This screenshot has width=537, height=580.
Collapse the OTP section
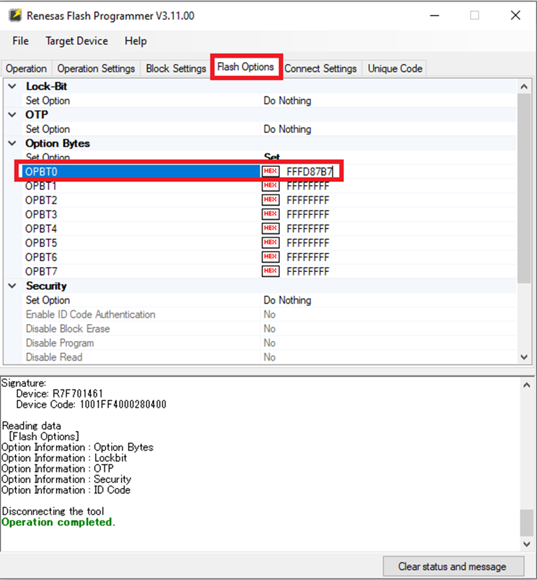12,115
